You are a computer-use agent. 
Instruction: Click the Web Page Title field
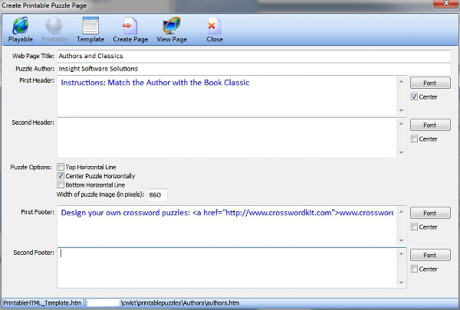pyautogui.click(x=253, y=56)
